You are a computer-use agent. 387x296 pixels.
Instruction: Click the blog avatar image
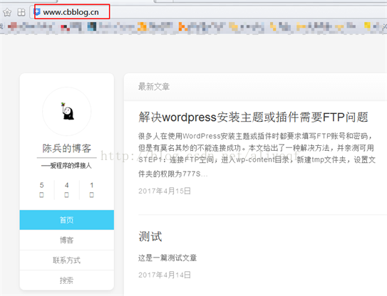[67, 112]
